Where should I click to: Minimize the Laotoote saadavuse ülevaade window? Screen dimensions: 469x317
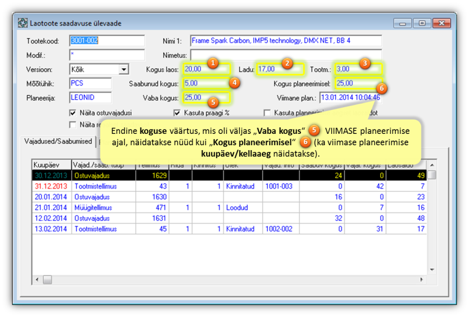(403, 23)
